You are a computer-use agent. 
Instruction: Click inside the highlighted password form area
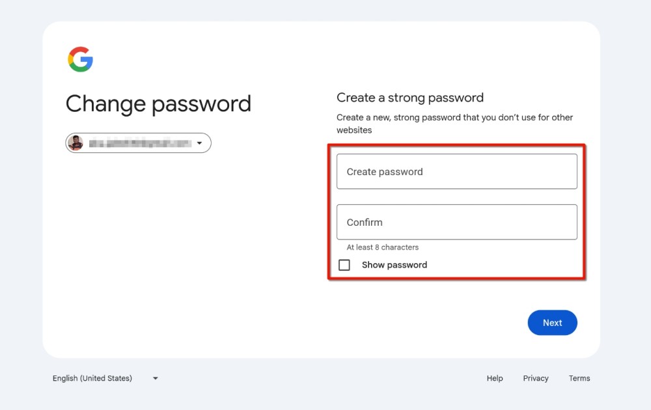(x=456, y=197)
